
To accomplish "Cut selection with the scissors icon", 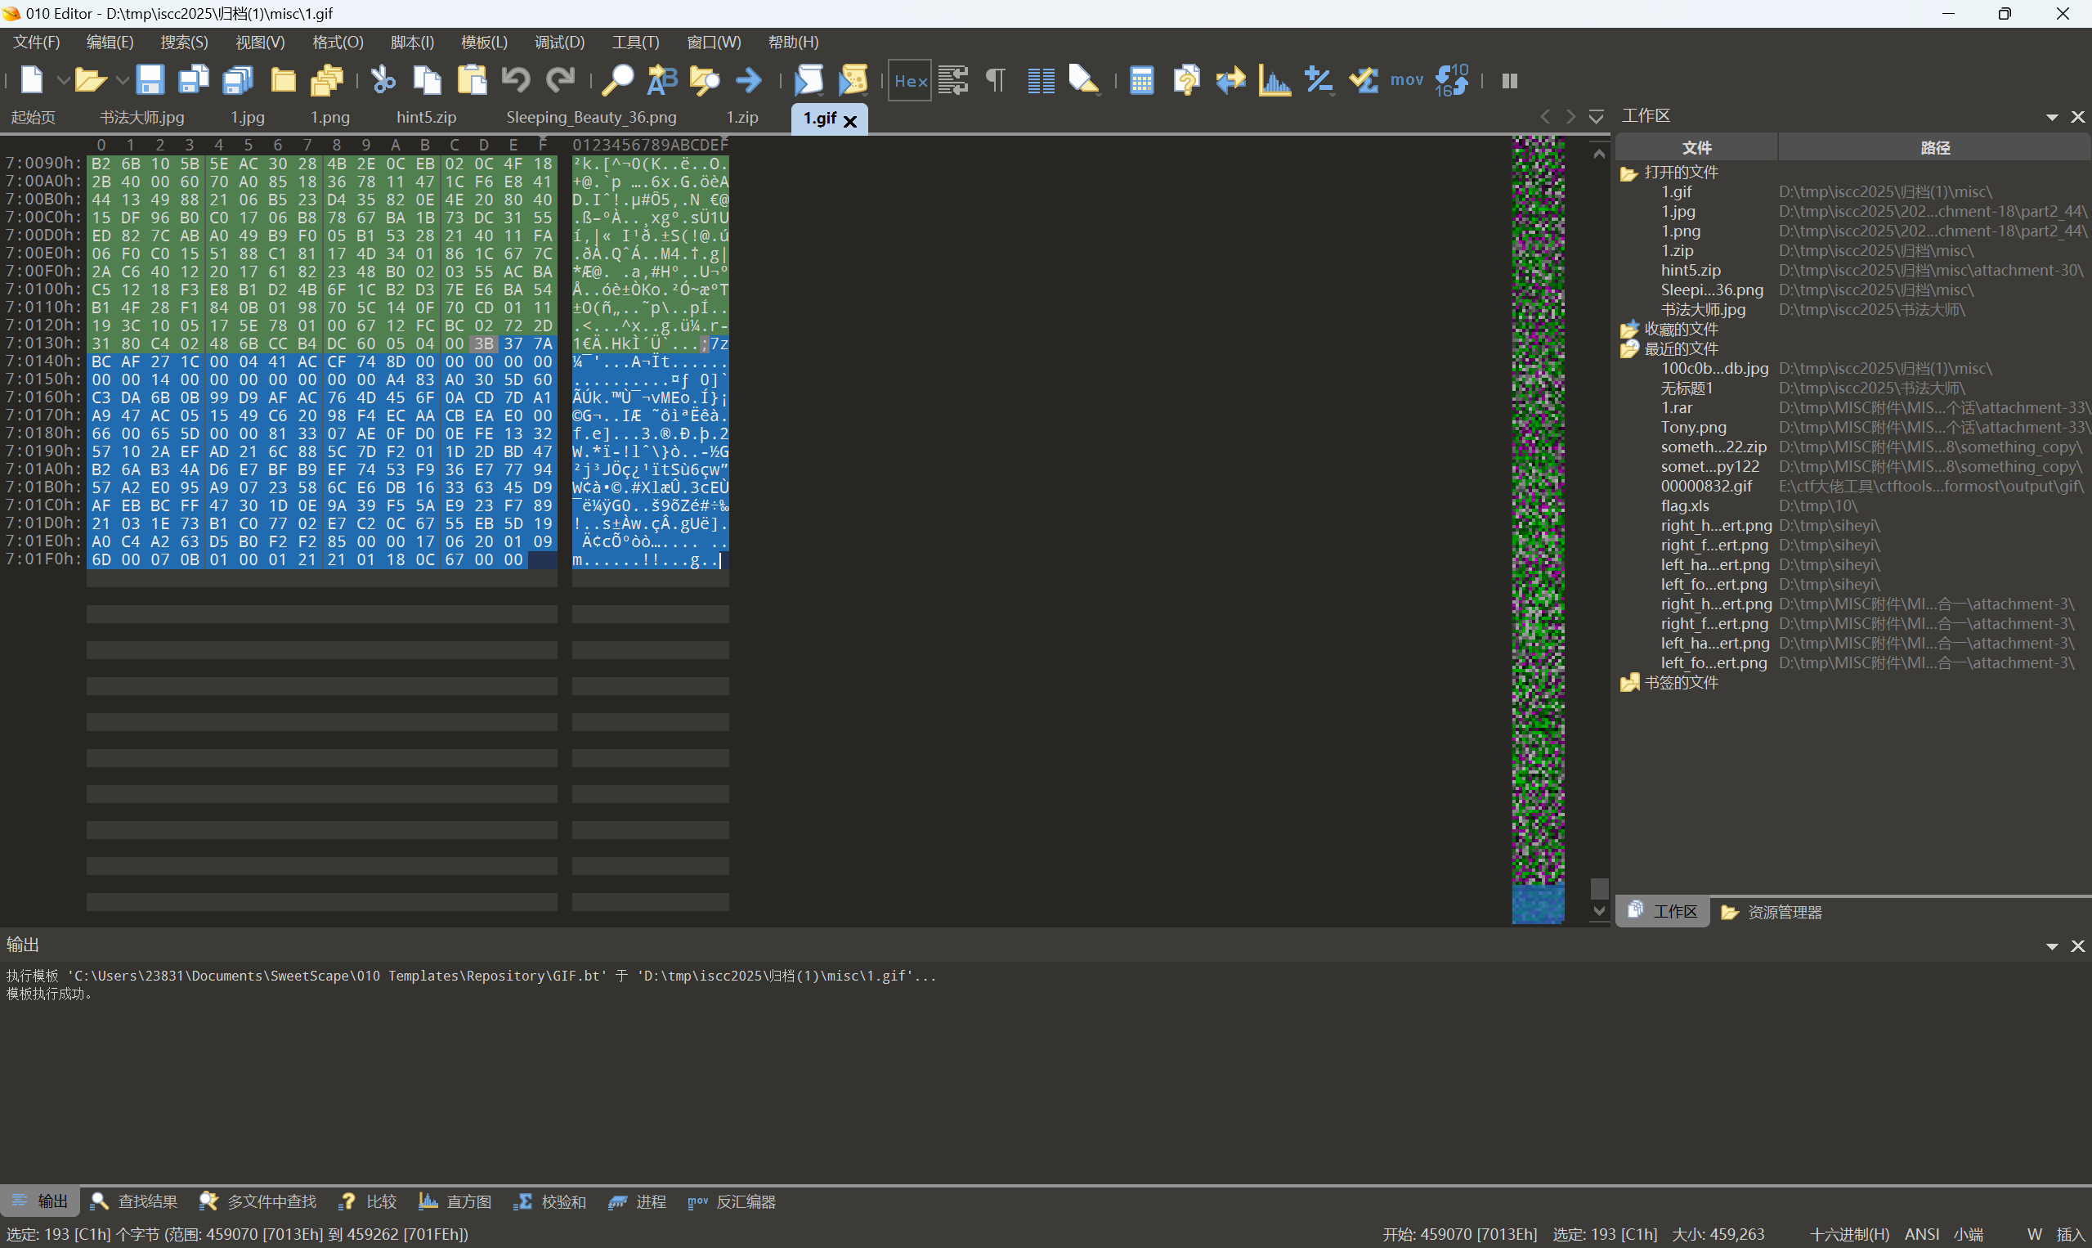I will pos(383,80).
